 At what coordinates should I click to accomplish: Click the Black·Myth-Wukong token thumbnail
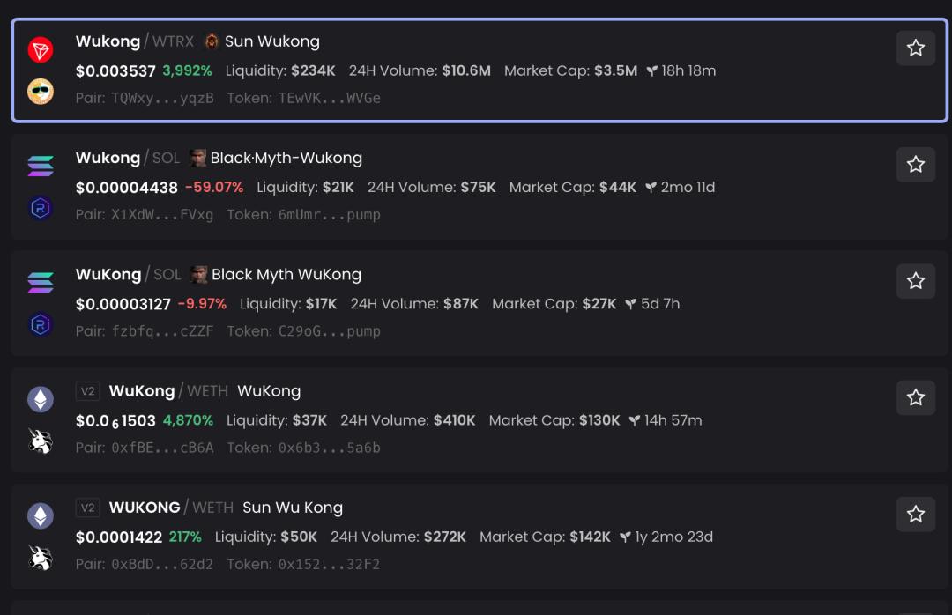pyautogui.click(x=198, y=159)
